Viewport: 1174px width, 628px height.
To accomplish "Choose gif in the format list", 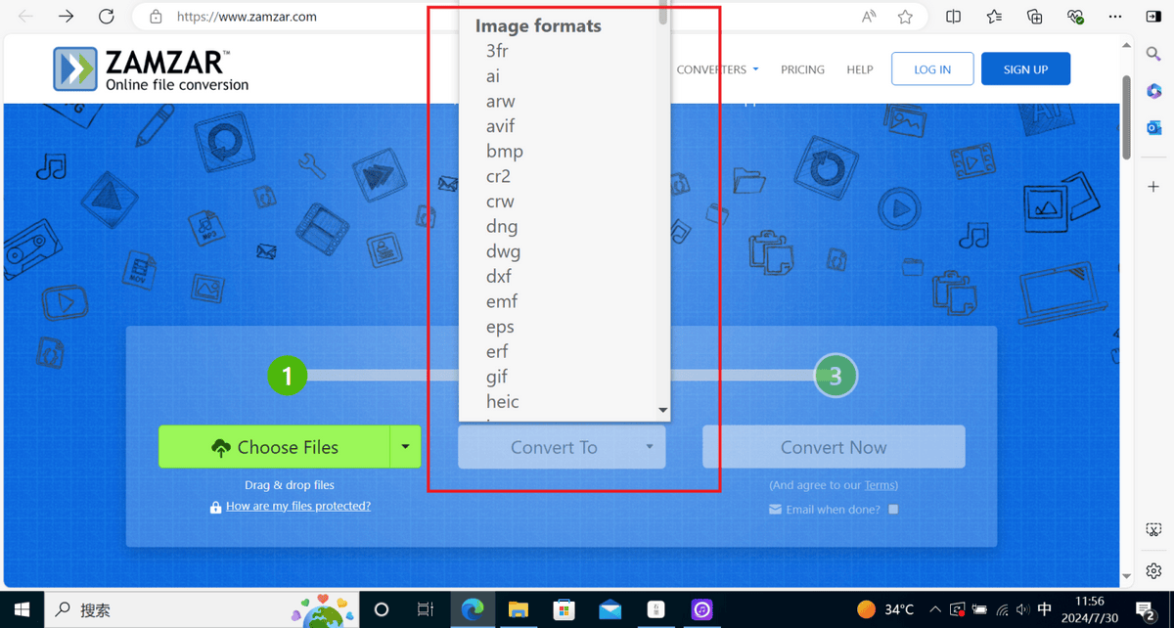I will pos(497,377).
